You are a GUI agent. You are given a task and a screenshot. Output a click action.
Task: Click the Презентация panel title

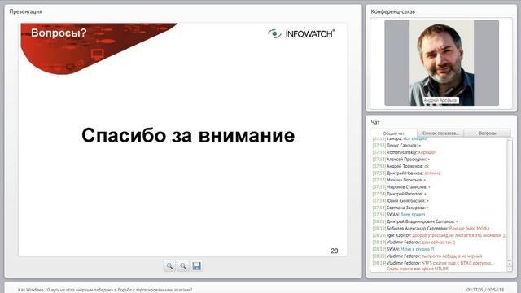[x=25, y=11]
